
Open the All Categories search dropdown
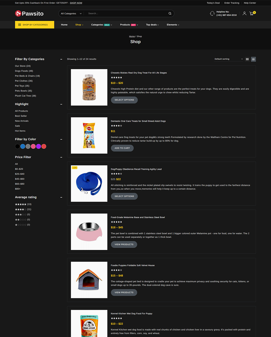click(x=71, y=13)
